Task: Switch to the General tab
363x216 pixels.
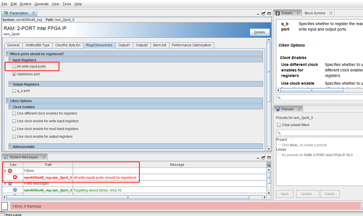Action: click(x=13, y=45)
